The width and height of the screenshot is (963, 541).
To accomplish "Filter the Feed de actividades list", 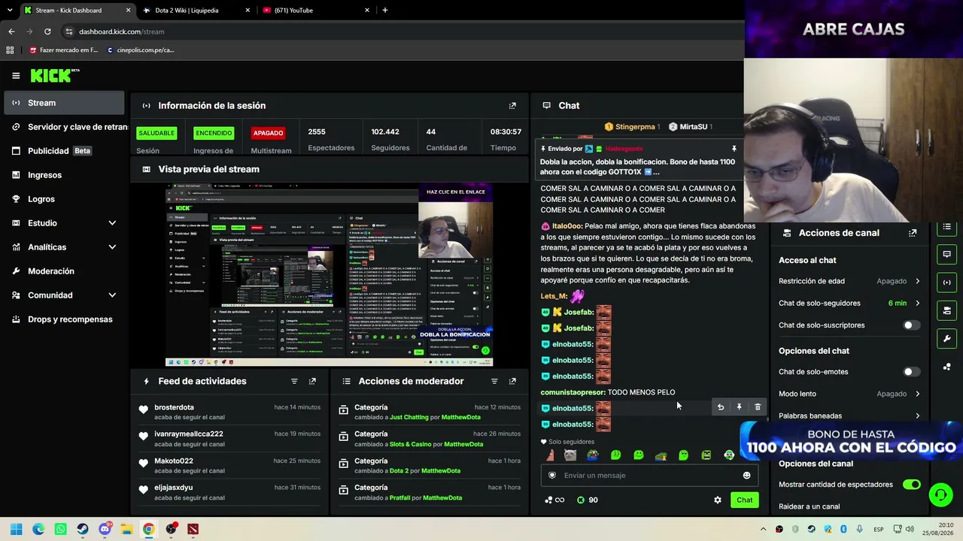I will pyautogui.click(x=294, y=382).
